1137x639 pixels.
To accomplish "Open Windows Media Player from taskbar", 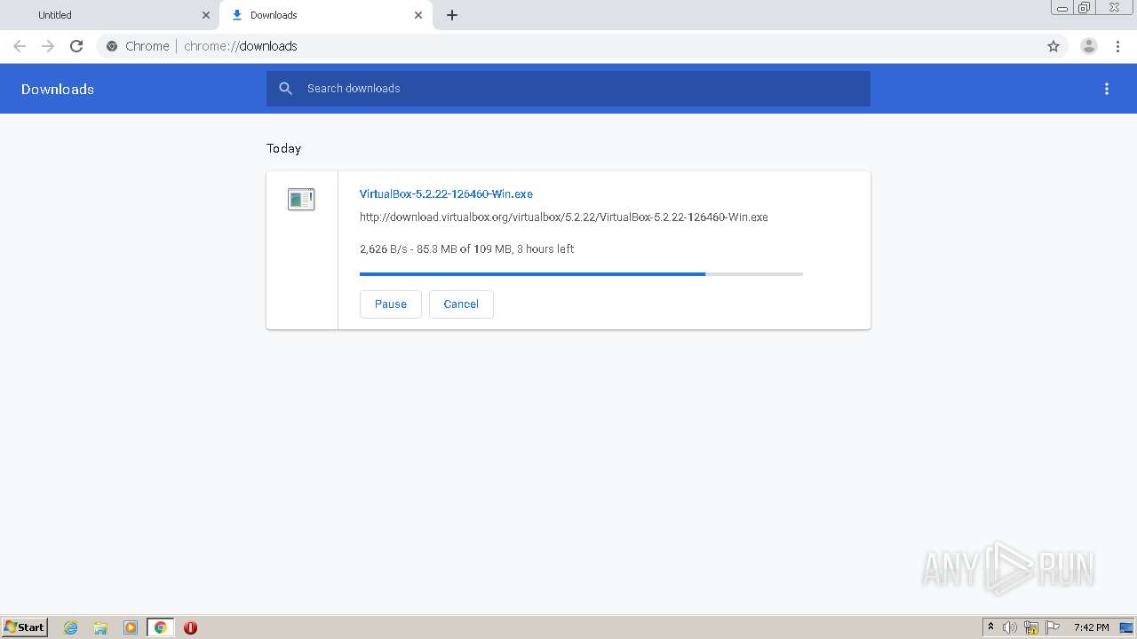I will click(x=131, y=627).
